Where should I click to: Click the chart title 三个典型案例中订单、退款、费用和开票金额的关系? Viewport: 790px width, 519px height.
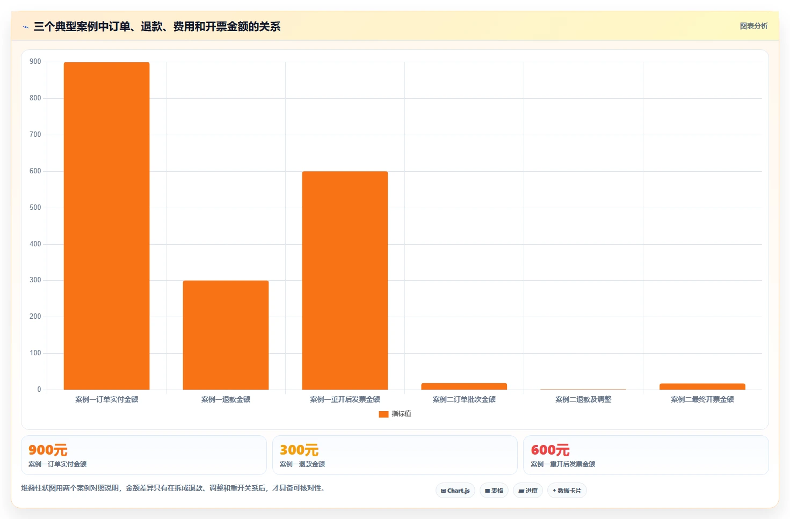157,26
